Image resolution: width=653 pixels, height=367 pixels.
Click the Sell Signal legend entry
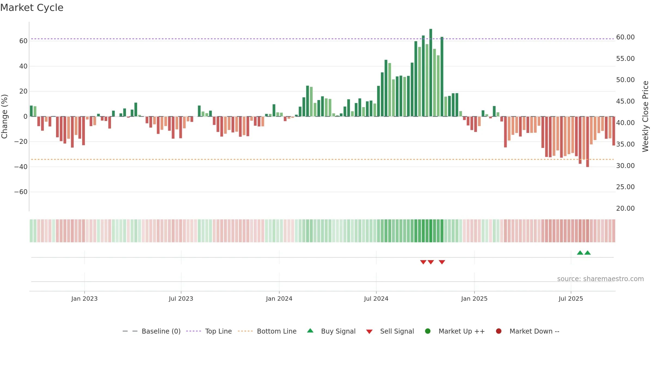coord(390,331)
